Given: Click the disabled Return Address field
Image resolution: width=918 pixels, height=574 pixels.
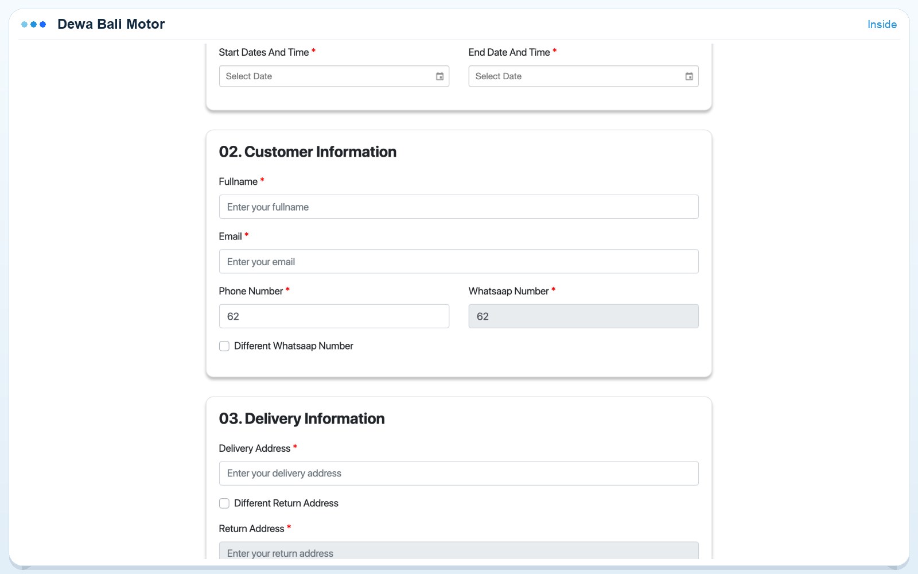Looking at the screenshot, I should pos(459,551).
